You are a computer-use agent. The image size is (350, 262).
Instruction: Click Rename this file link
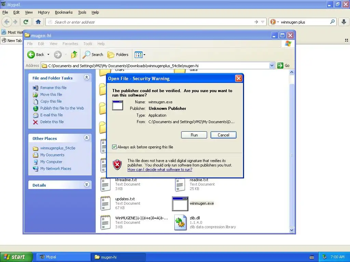click(x=53, y=88)
